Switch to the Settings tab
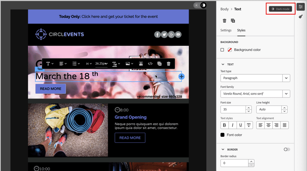This screenshot has height=171, width=307. point(226,30)
